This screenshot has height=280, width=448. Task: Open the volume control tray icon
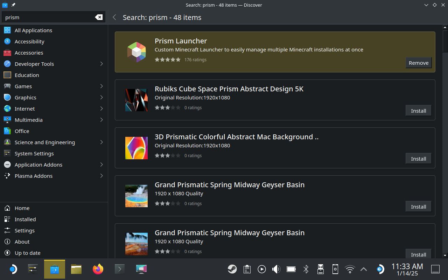(276, 269)
